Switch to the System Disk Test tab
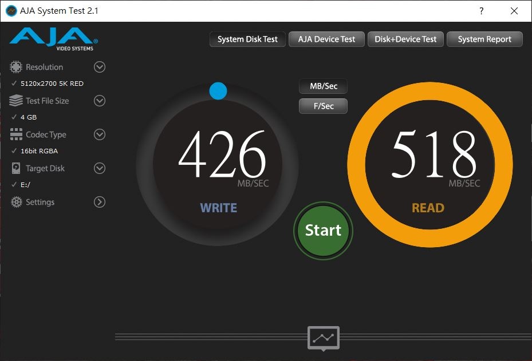Viewport: 532px width, 361px height. [x=247, y=39]
